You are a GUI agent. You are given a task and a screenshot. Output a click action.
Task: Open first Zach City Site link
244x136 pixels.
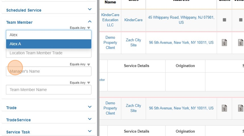click(x=133, y=43)
